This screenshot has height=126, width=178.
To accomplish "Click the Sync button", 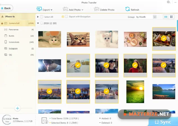I will [163, 122].
